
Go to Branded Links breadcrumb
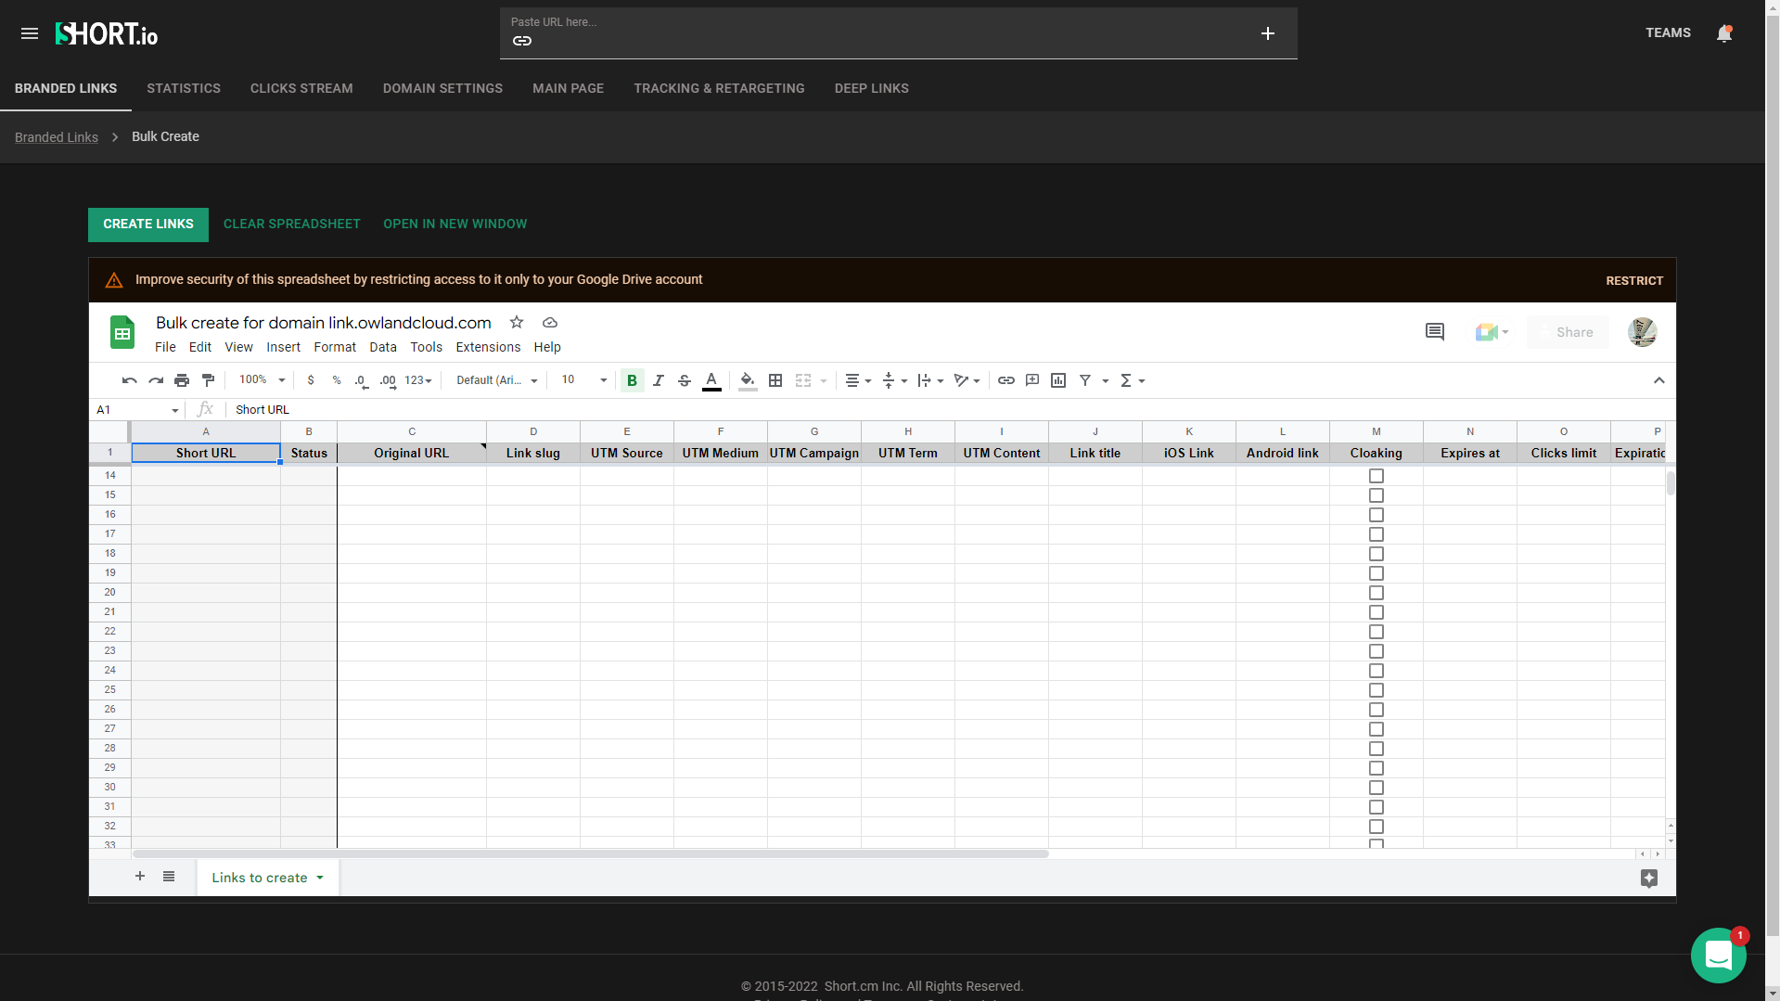pyautogui.click(x=57, y=137)
